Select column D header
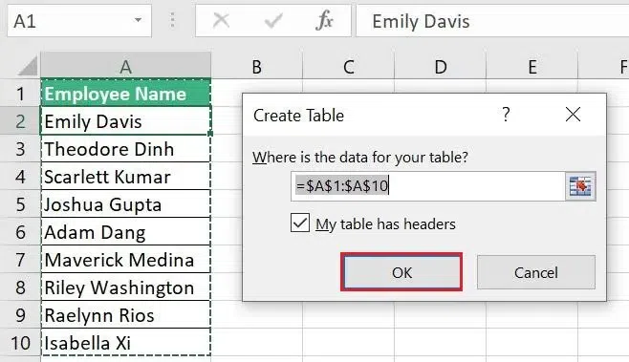The image size is (629, 362). click(441, 66)
